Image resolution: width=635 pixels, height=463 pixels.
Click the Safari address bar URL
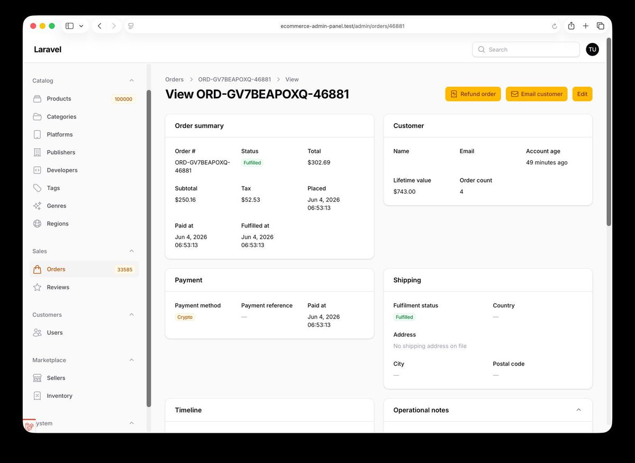point(342,26)
